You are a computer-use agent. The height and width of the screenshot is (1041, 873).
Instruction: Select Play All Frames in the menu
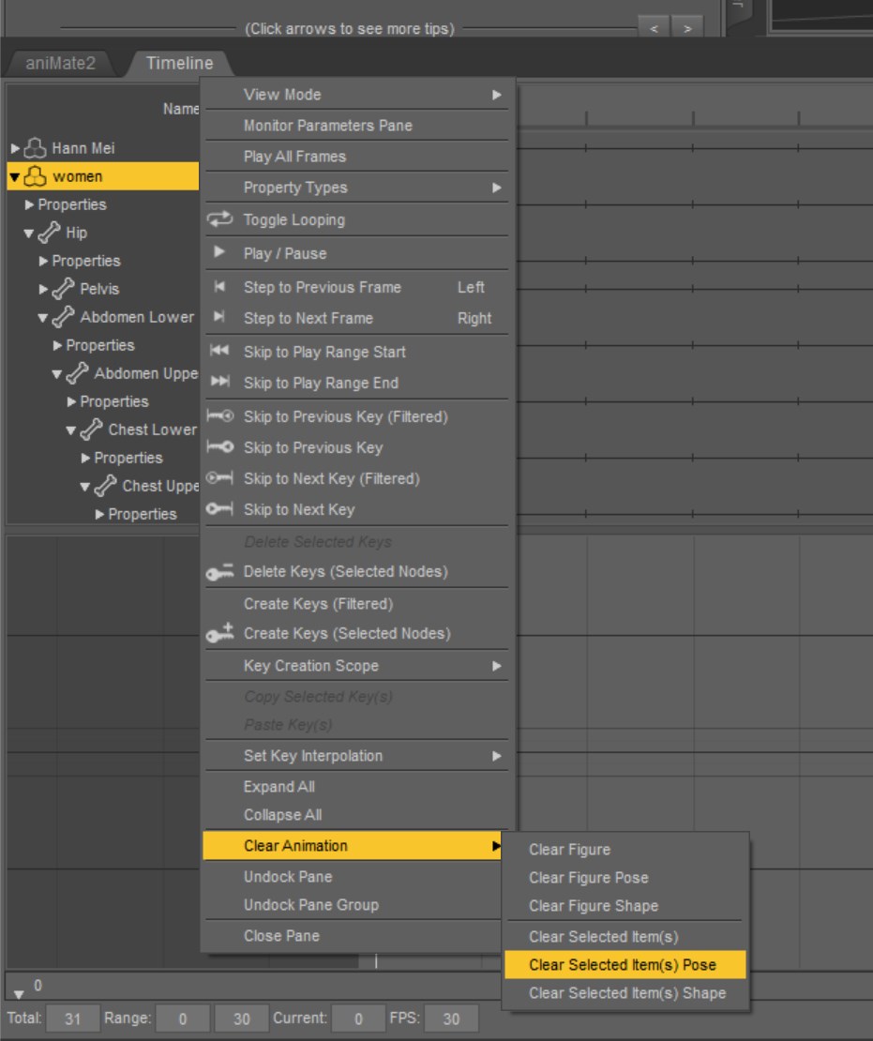[357, 156]
